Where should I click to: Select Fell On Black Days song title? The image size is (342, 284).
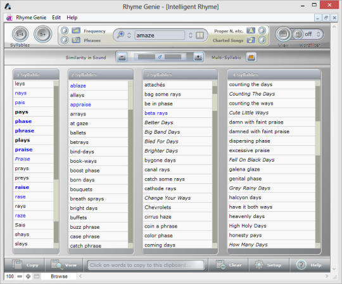coord(251,160)
